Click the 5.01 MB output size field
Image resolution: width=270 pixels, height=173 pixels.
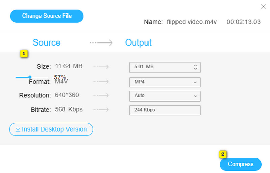pos(159,67)
